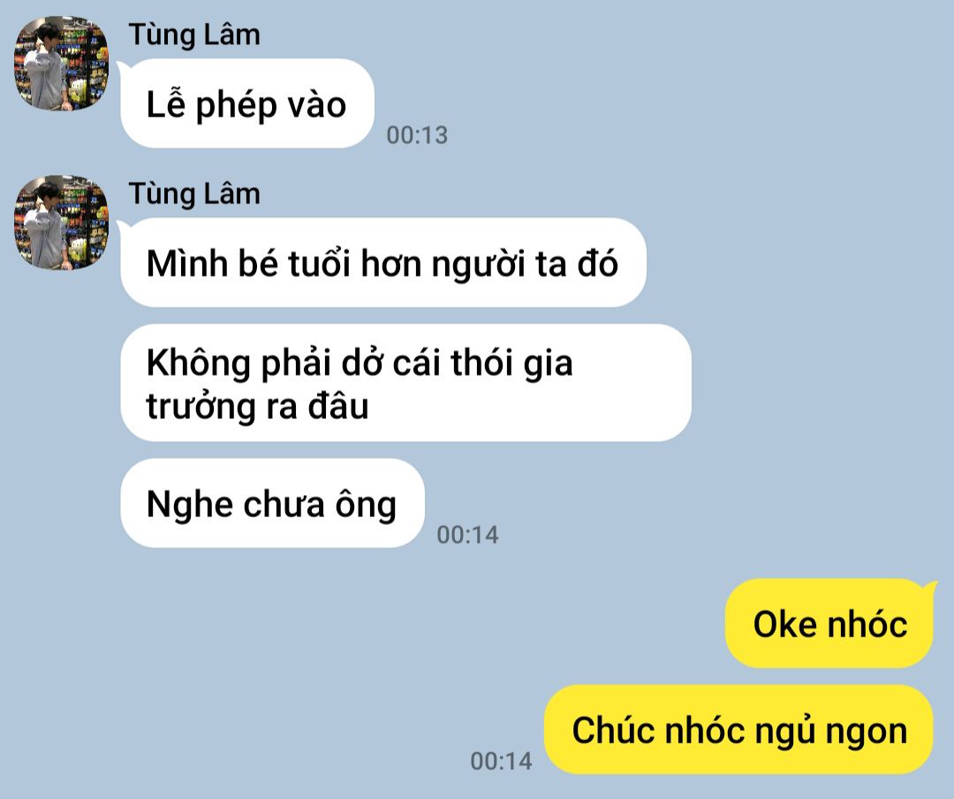Viewport: 954px width, 799px height.
Task: Click the topmost "Tùng Lâm" sender name
Action: coord(194,34)
